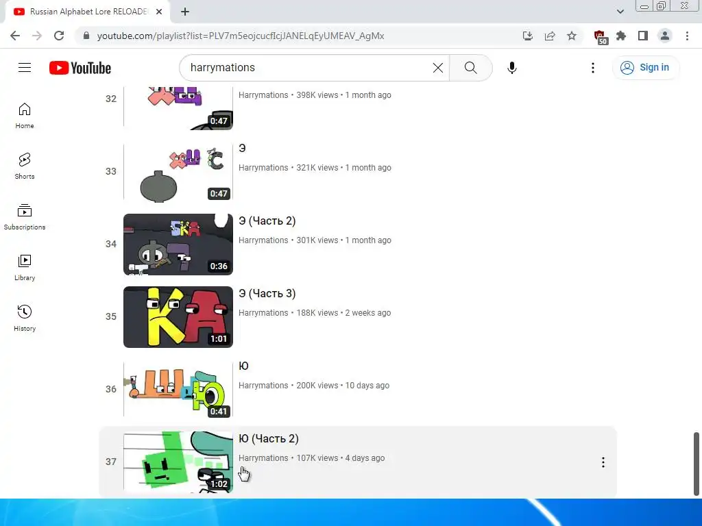Image resolution: width=702 pixels, height=526 pixels.
Task: Open Library in the sidebar
Action: point(25,268)
